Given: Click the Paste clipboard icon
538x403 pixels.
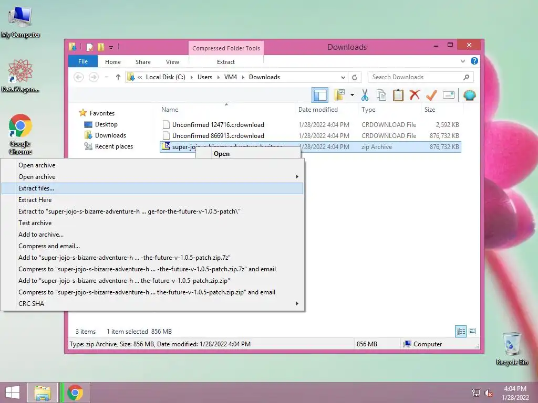Looking at the screenshot, I should coord(398,95).
